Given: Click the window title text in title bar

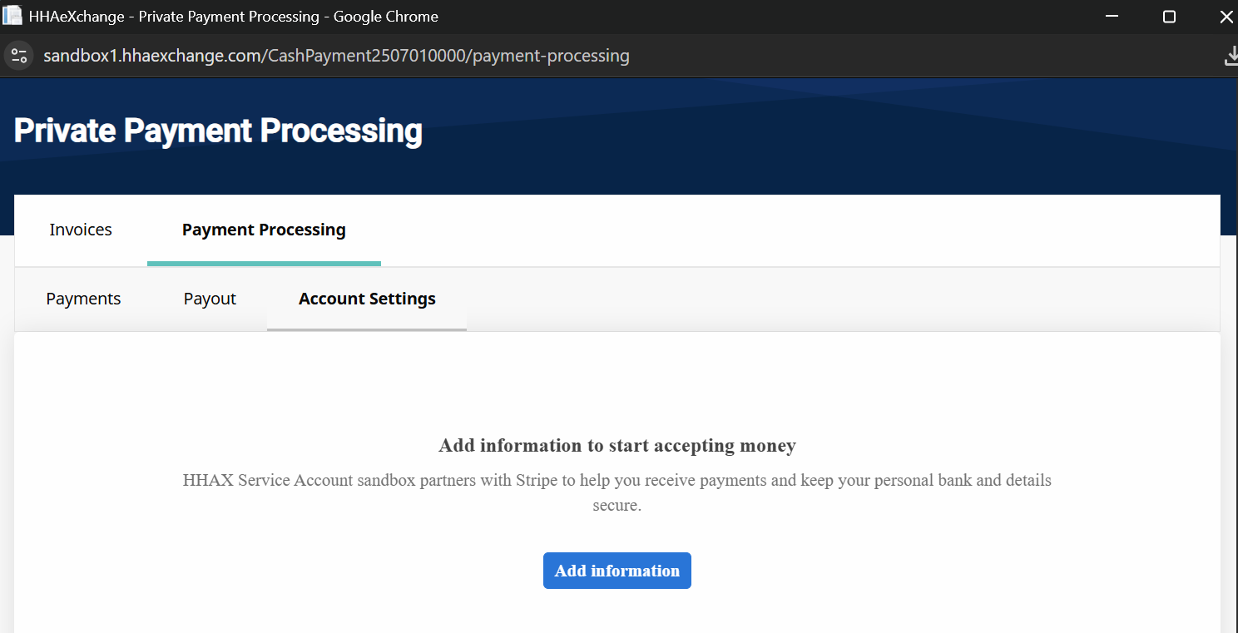Looking at the screenshot, I should coord(234,17).
